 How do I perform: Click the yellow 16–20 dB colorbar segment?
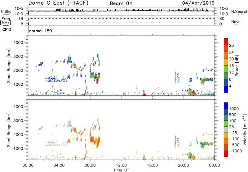[226, 62]
